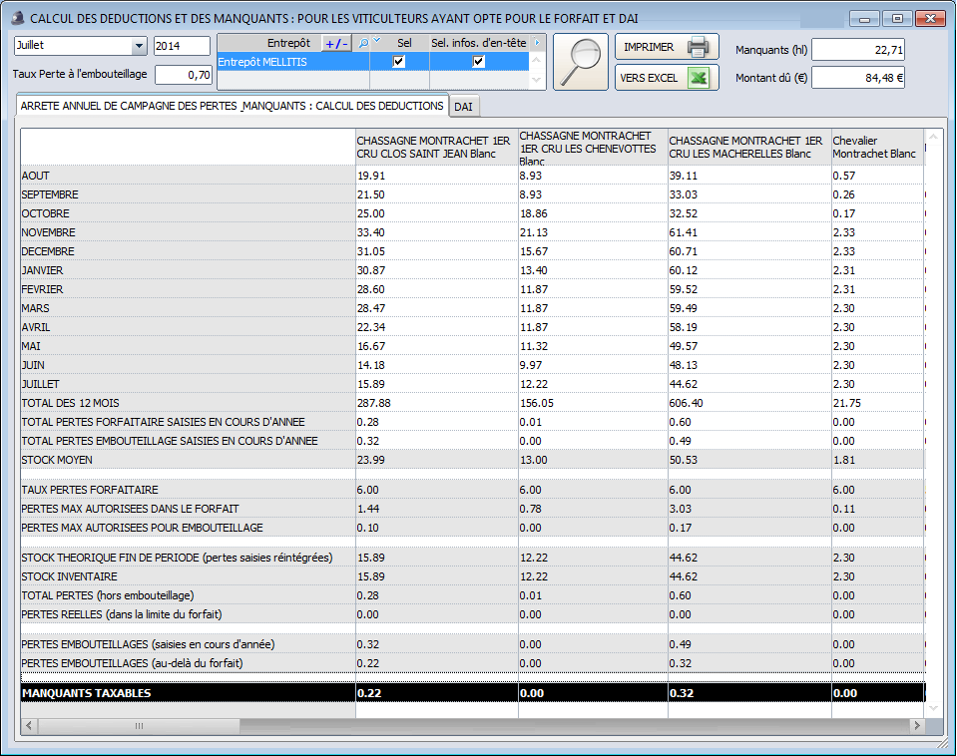Click the IMPRIMER print button

tap(667, 47)
